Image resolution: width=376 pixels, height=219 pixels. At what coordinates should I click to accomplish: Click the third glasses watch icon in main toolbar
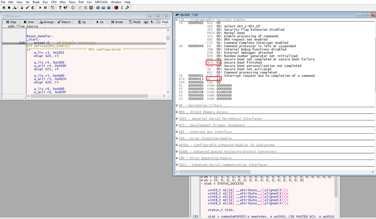pyautogui.click(x=109, y=8)
